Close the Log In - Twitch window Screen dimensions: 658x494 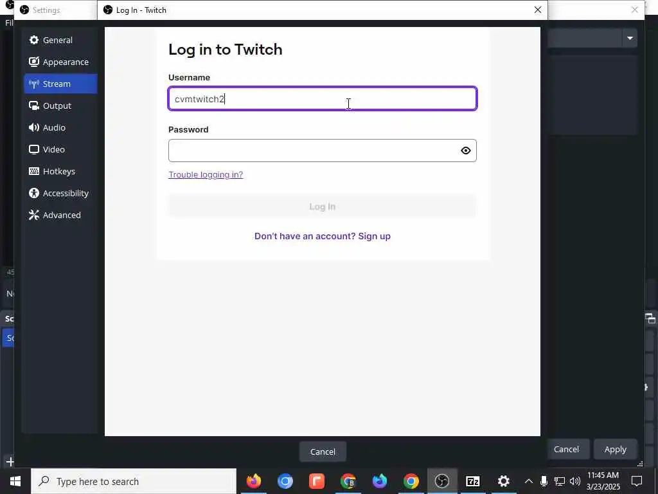[538, 10]
